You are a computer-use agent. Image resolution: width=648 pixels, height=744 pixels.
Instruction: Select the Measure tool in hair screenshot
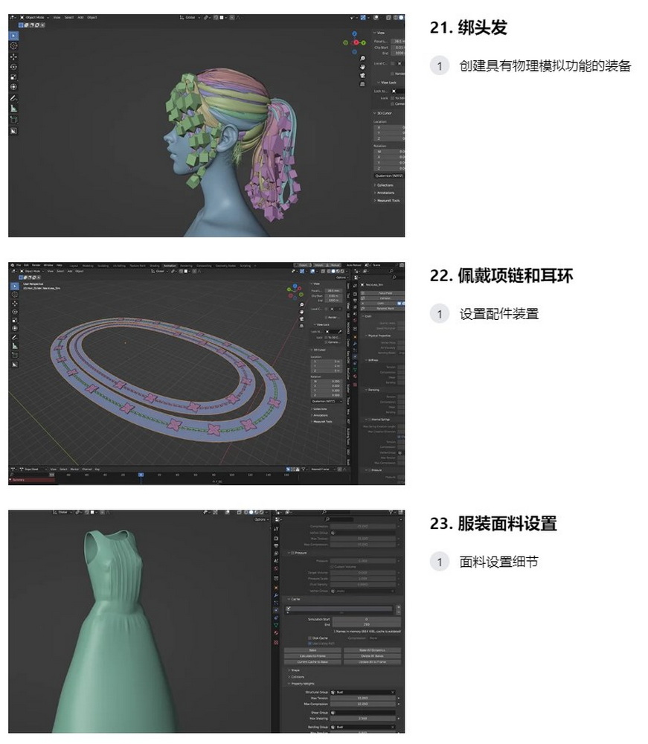[13, 108]
